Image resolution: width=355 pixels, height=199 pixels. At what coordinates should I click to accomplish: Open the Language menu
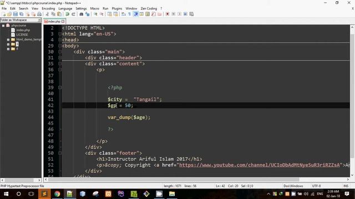tap(65, 8)
